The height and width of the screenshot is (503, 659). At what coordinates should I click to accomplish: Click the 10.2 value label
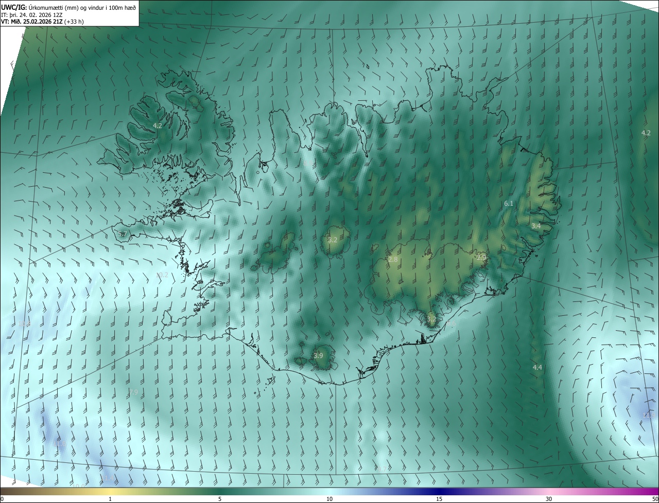(x=162, y=275)
